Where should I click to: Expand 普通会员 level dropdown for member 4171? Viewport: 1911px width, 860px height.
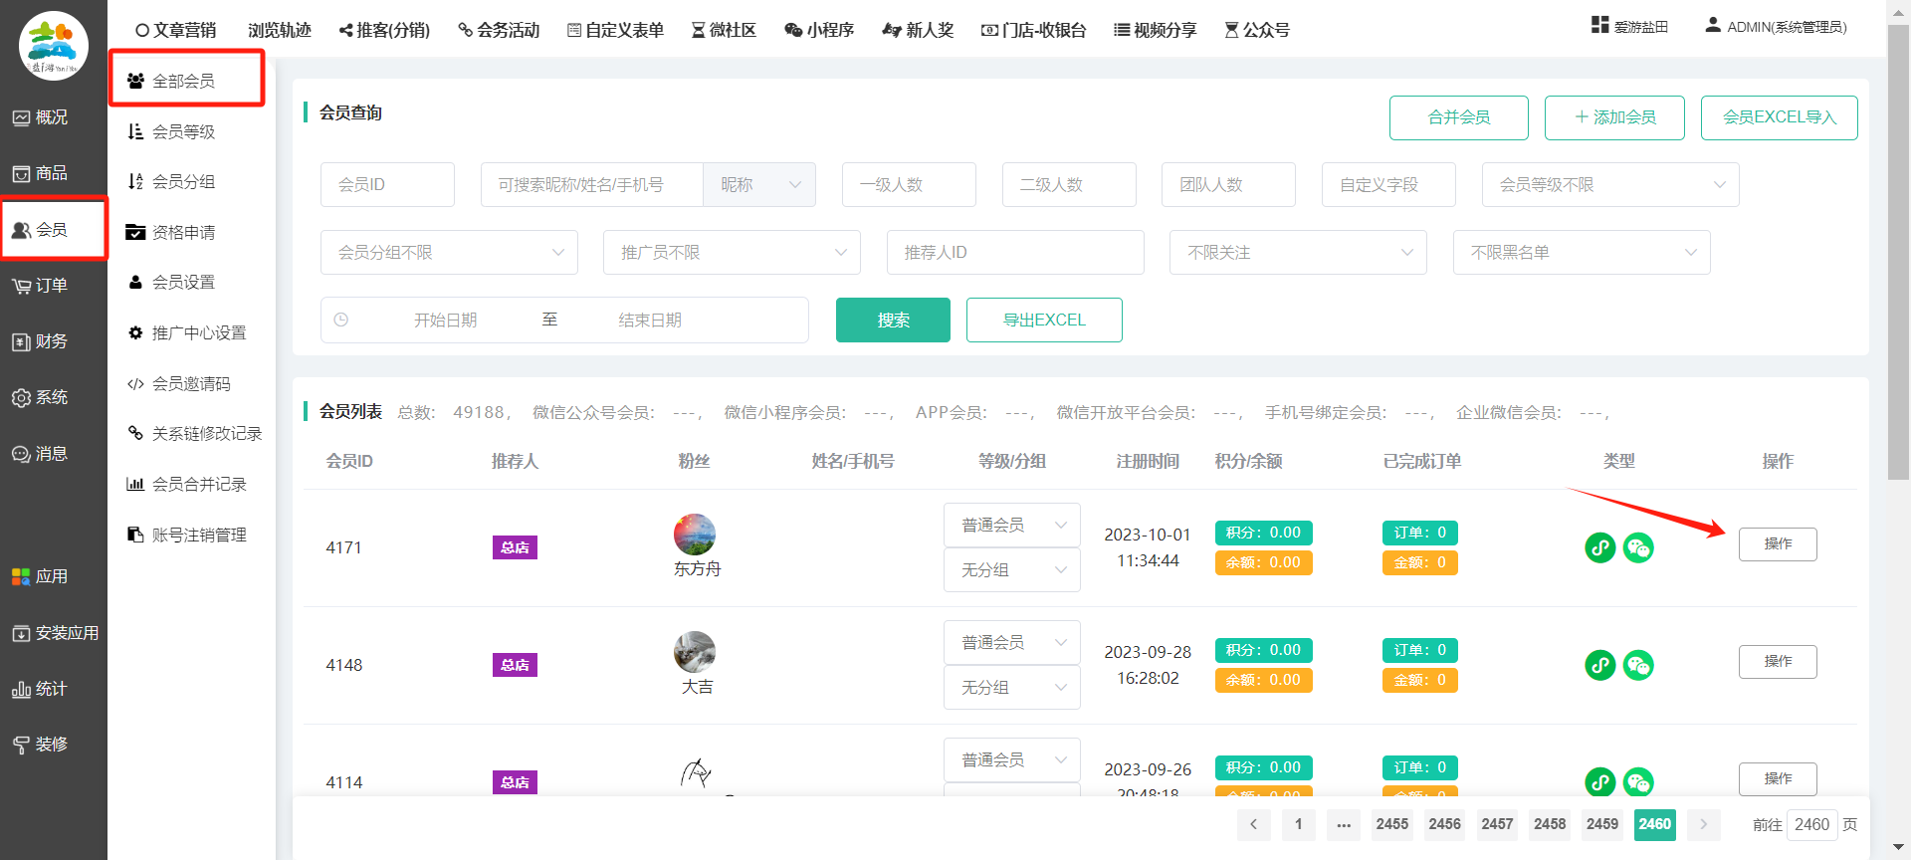(1011, 526)
